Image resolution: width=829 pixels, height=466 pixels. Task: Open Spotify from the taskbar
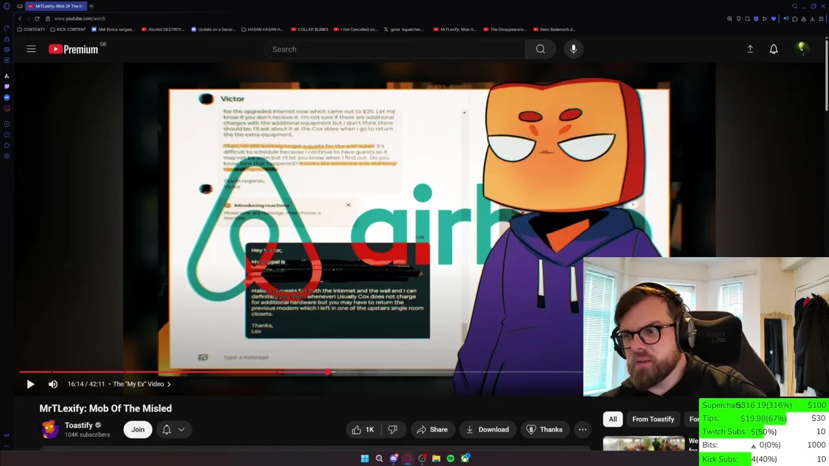click(451, 458)
